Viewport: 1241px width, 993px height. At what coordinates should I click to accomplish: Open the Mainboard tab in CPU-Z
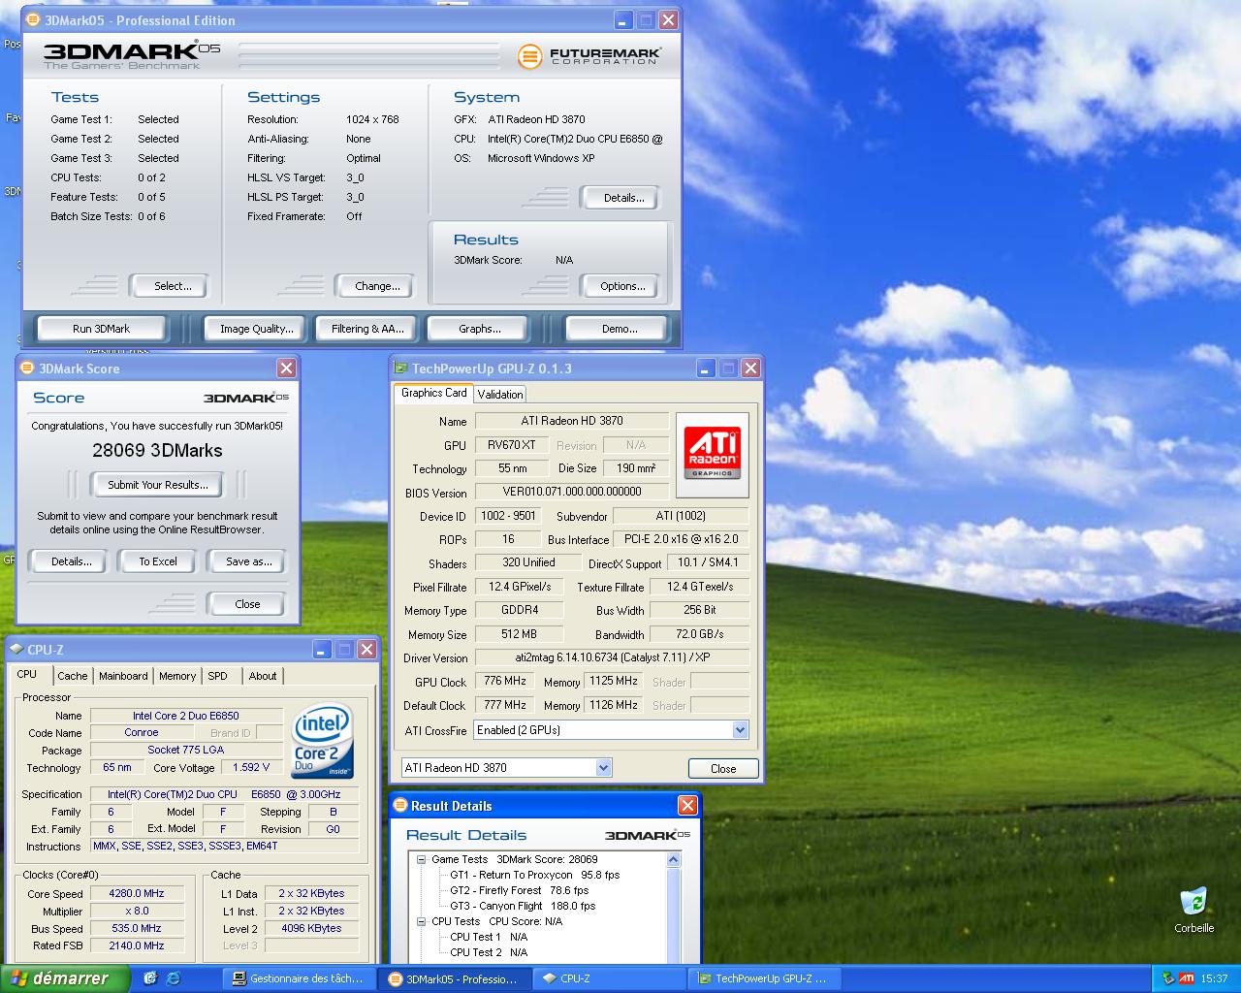point(123,676)
